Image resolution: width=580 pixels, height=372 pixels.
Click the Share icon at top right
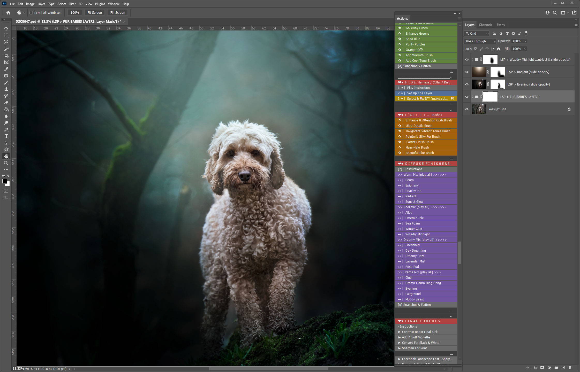(574, 13)
